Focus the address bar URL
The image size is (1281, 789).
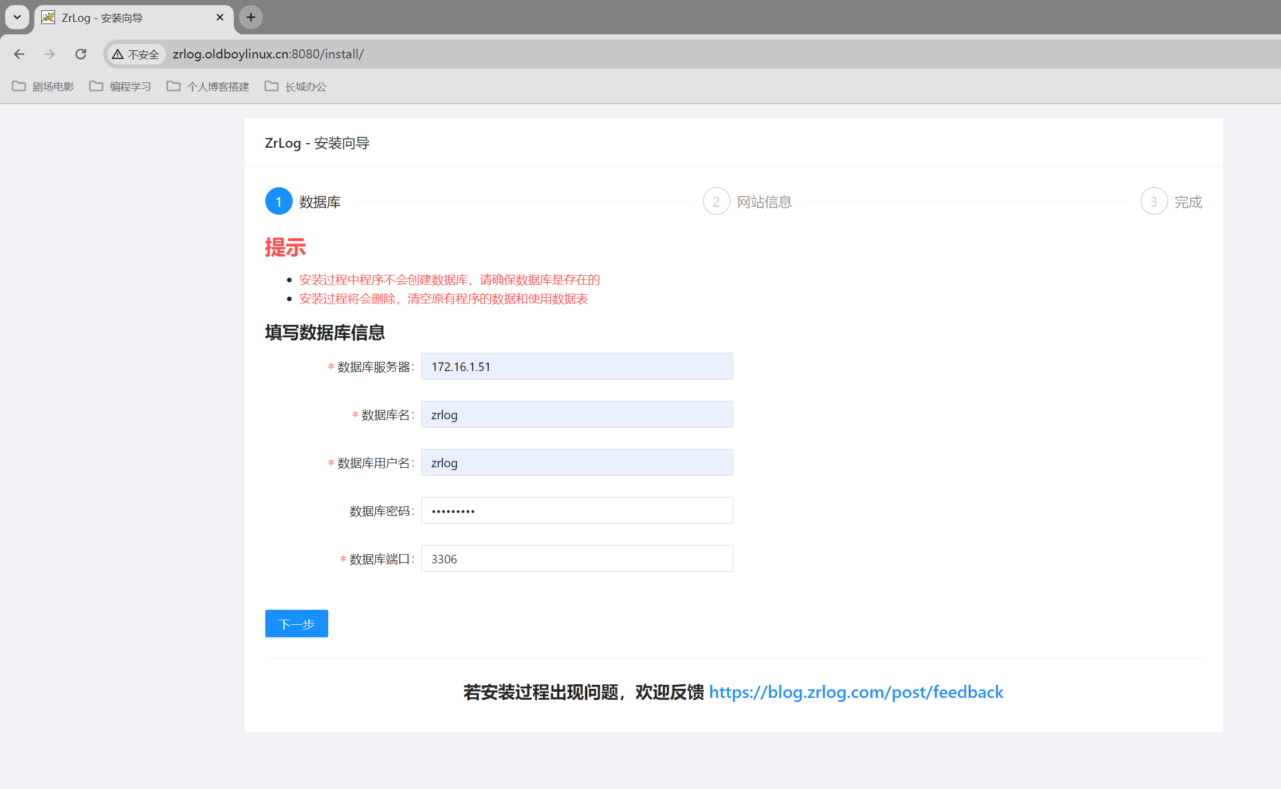(x=268, y=54)
